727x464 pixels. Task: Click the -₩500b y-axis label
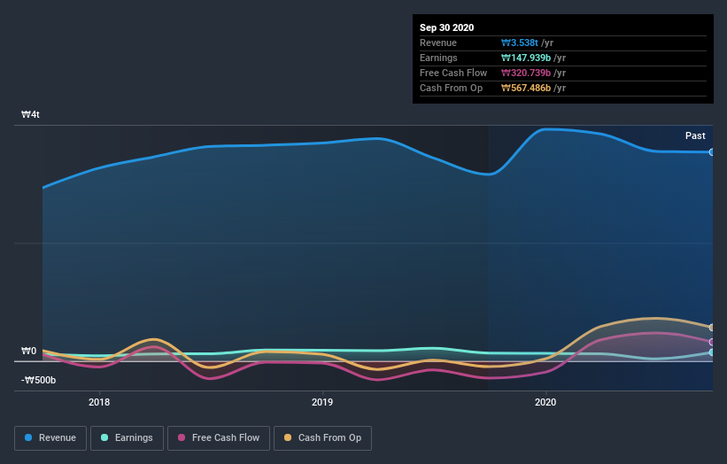point(38,380)
